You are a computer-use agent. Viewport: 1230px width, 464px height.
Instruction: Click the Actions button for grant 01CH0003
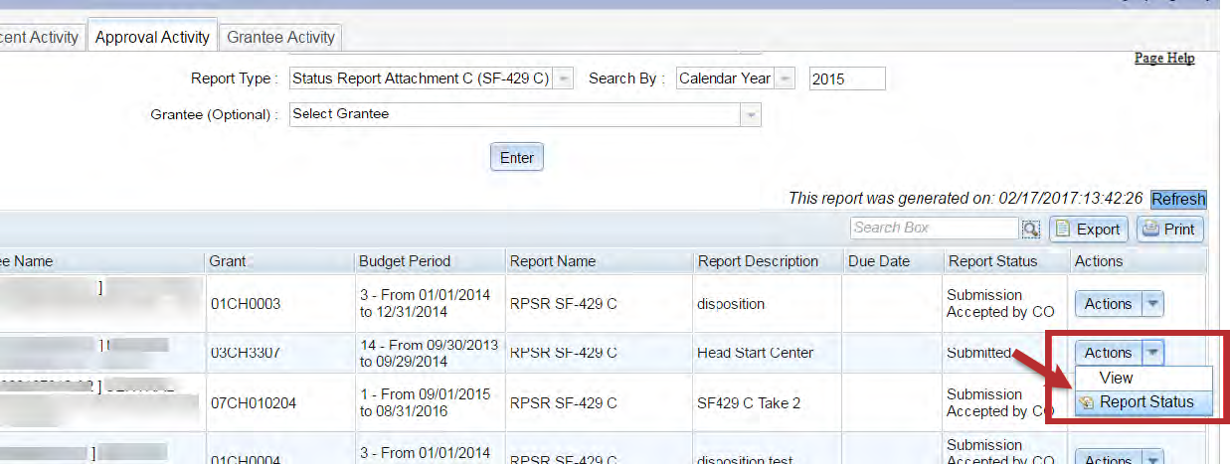1107,304
